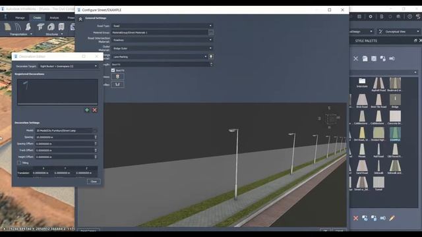
Task: Click the Height Offset value field
Action: 65,157
